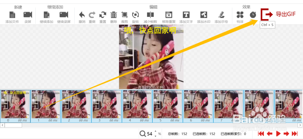Go to the next frame
The width and height of the screenshot is (303, 139).
click(286, 134)
